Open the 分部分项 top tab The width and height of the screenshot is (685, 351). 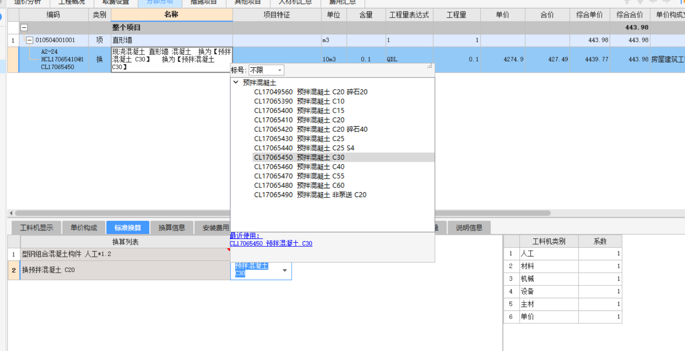click(160, 3)
